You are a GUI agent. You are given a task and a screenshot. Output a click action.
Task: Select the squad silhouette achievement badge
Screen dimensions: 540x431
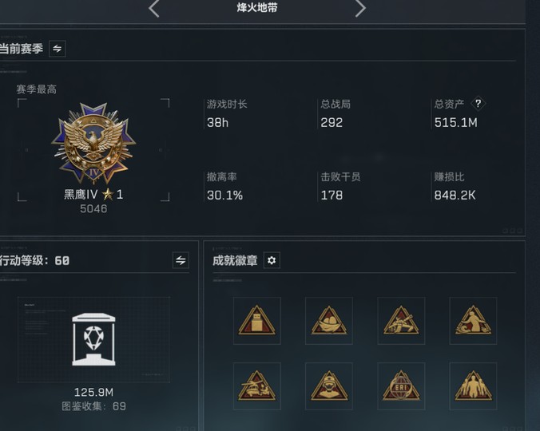473,386
